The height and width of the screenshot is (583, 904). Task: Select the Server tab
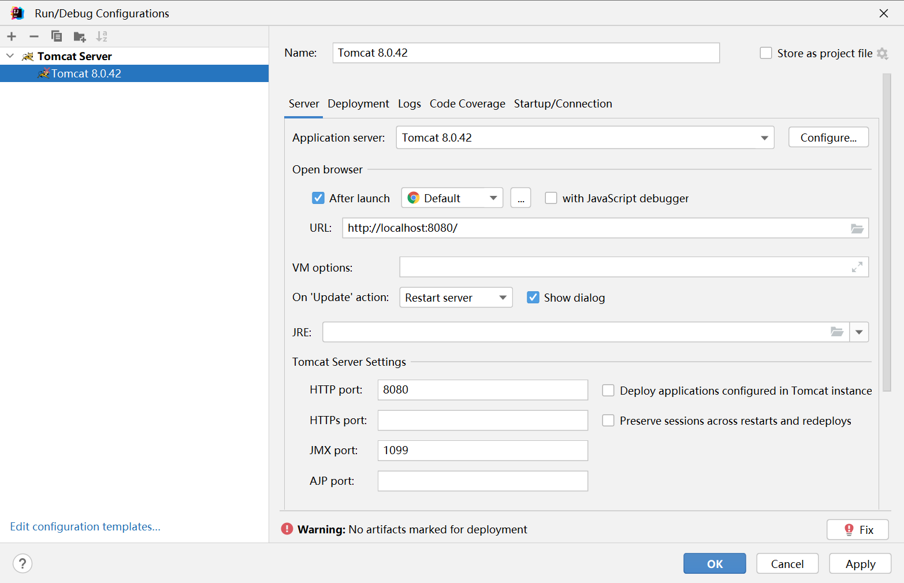tap(304, 104)
